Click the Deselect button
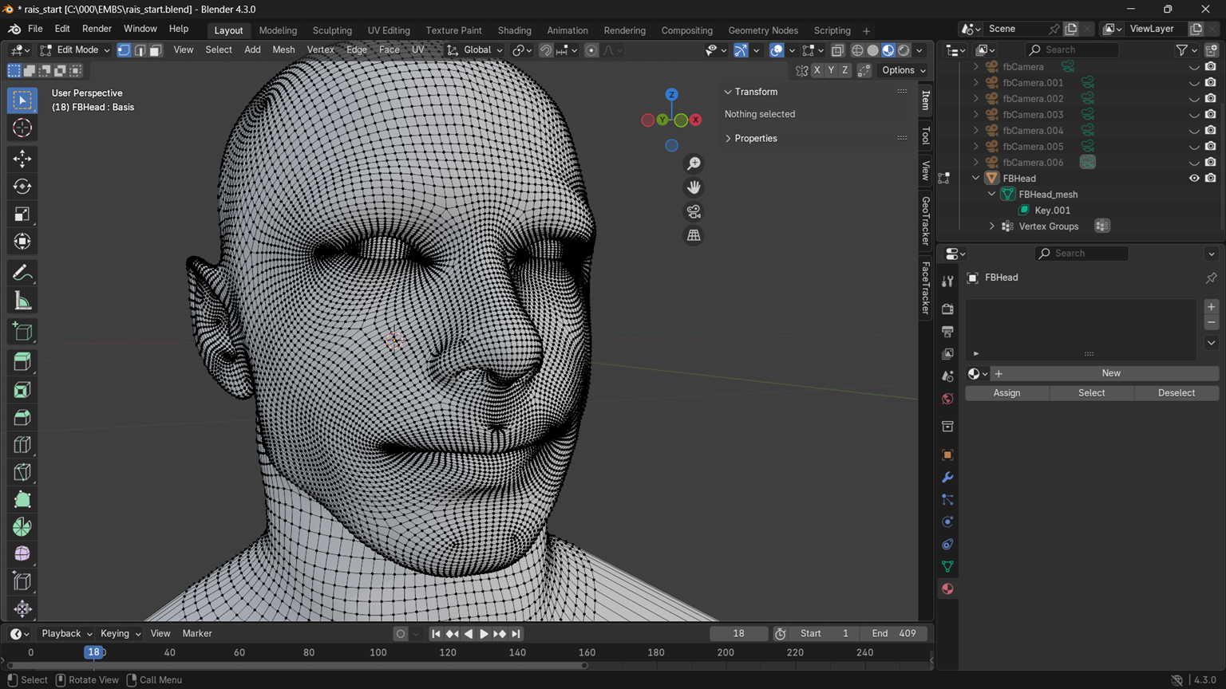 (1176, 393)
